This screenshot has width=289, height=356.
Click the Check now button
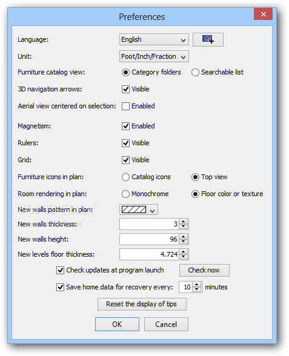pyautogui.click(x=204, y=270)
